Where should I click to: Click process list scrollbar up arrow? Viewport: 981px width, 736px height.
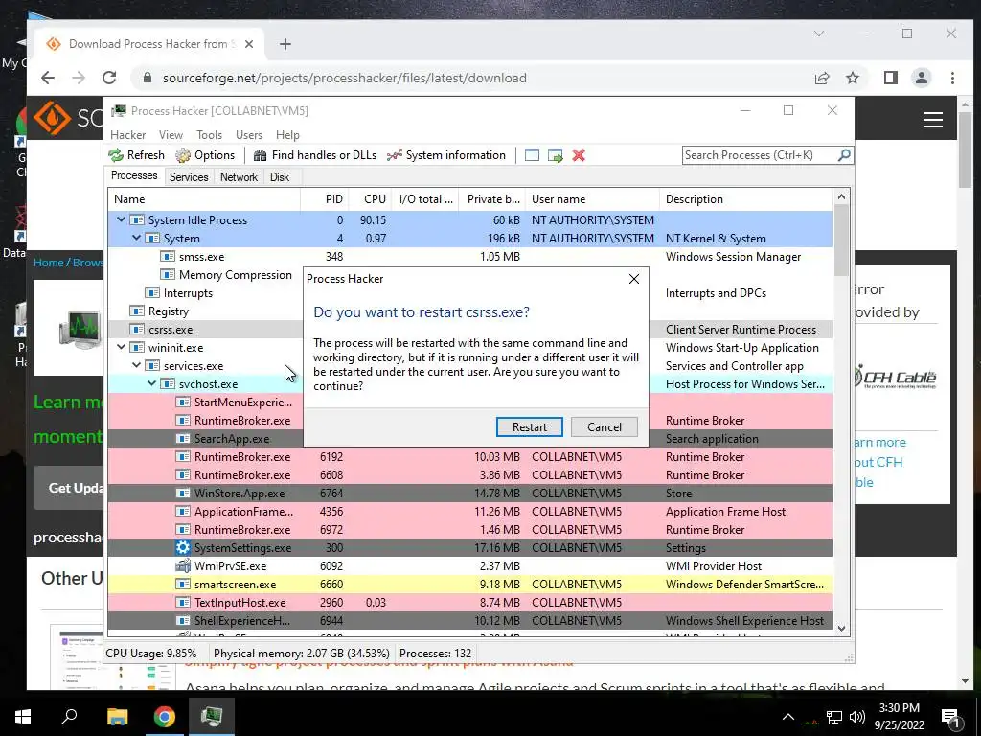(x=841, y=196)
